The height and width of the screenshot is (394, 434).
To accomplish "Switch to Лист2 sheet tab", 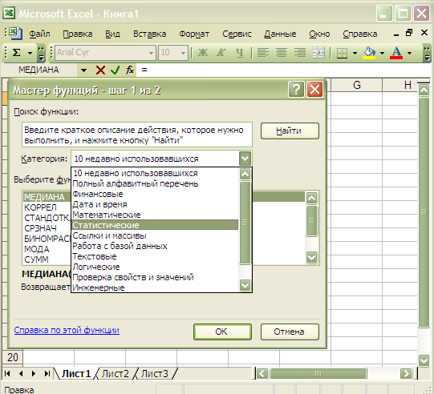I will point(116,373).
